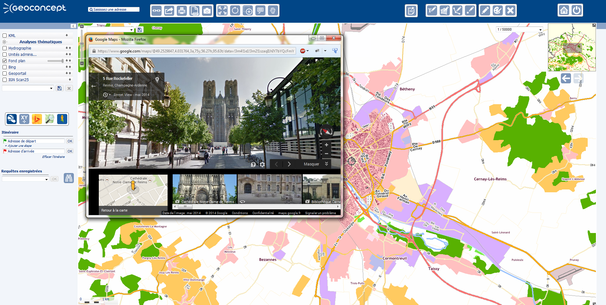Click the globe geocoding tool icon
606x305 pixels.
(12, 119)
